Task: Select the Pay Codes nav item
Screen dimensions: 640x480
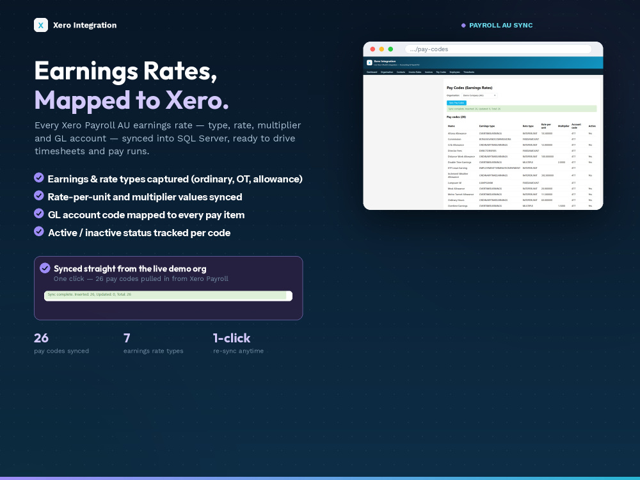Action: tap(441, 72)
